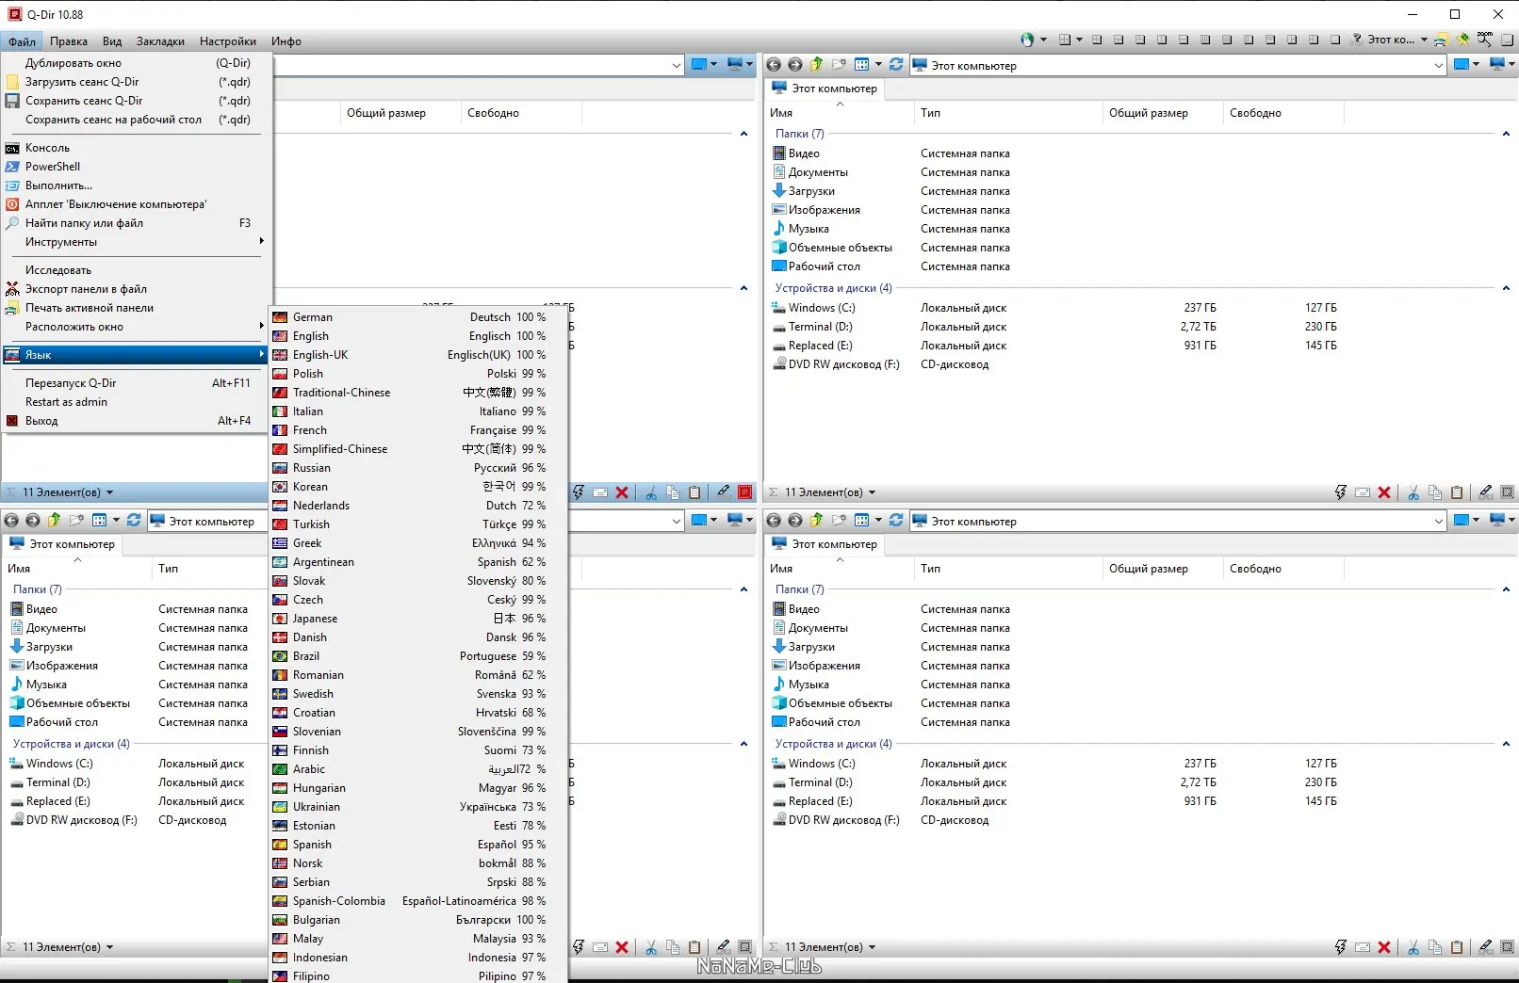Click the back arrow in bottom-right pane toolbar
The width and height of the screenshot is (1519, 983).
[x=774, y=521]
